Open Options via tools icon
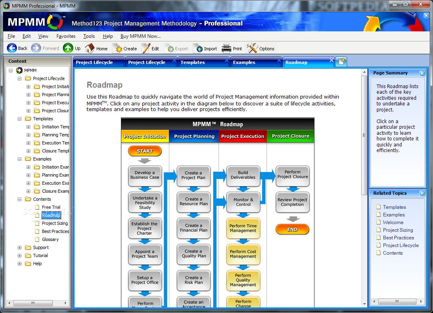Viewport: 433px width, 313px height. (x=252, y=48)
